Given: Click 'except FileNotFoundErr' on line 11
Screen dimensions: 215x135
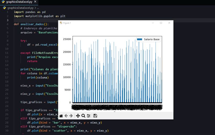Looking at the screenshot, I should [x=39, y=53].
